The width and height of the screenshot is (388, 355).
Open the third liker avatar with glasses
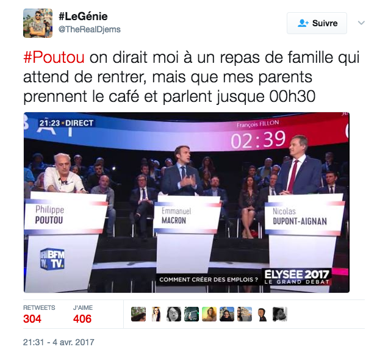174,314
